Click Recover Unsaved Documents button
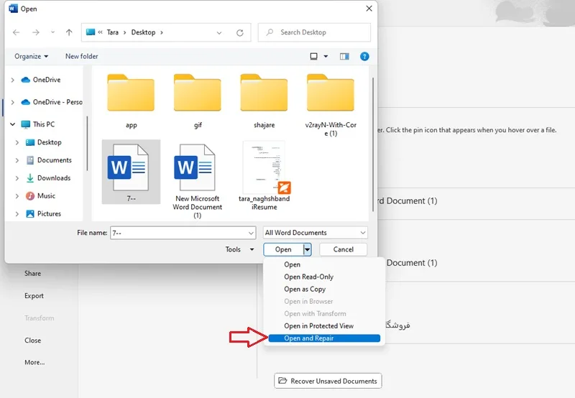The image size is (575, 398). (328, 381)
